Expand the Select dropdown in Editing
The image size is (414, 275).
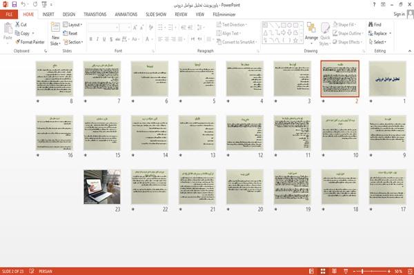(377, 42)
